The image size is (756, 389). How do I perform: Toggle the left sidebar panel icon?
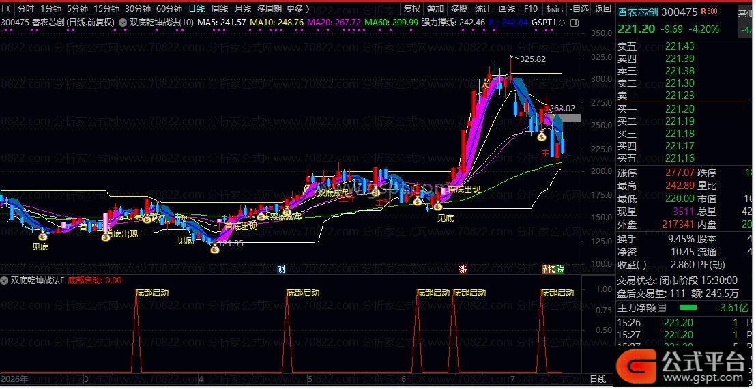tap(8, 9)
